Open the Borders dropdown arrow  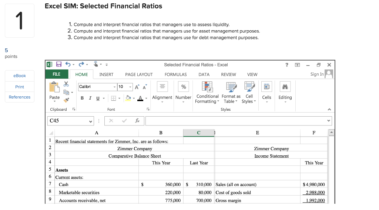119,99
